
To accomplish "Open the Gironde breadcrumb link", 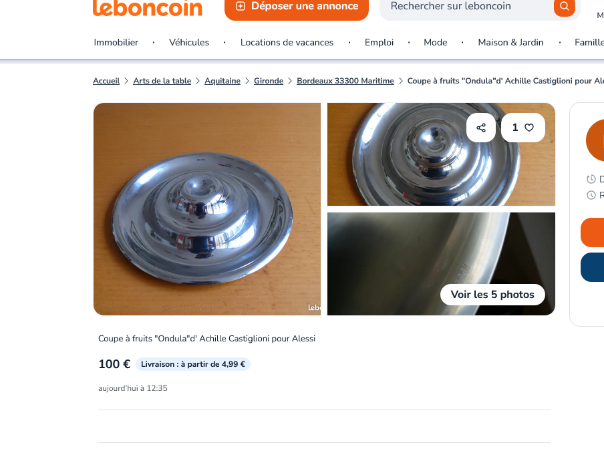I will [x=269, y=81].
